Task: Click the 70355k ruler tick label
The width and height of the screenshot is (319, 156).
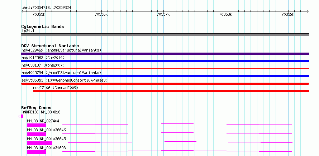Action: [x=39, y=14]
